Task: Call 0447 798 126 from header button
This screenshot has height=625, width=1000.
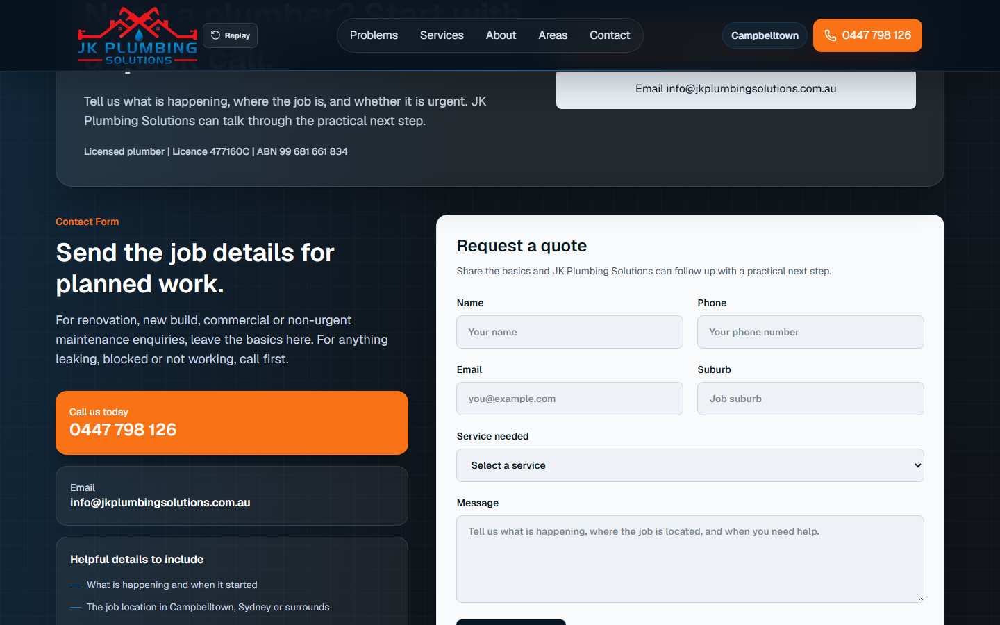Action: tap(867, 35)
